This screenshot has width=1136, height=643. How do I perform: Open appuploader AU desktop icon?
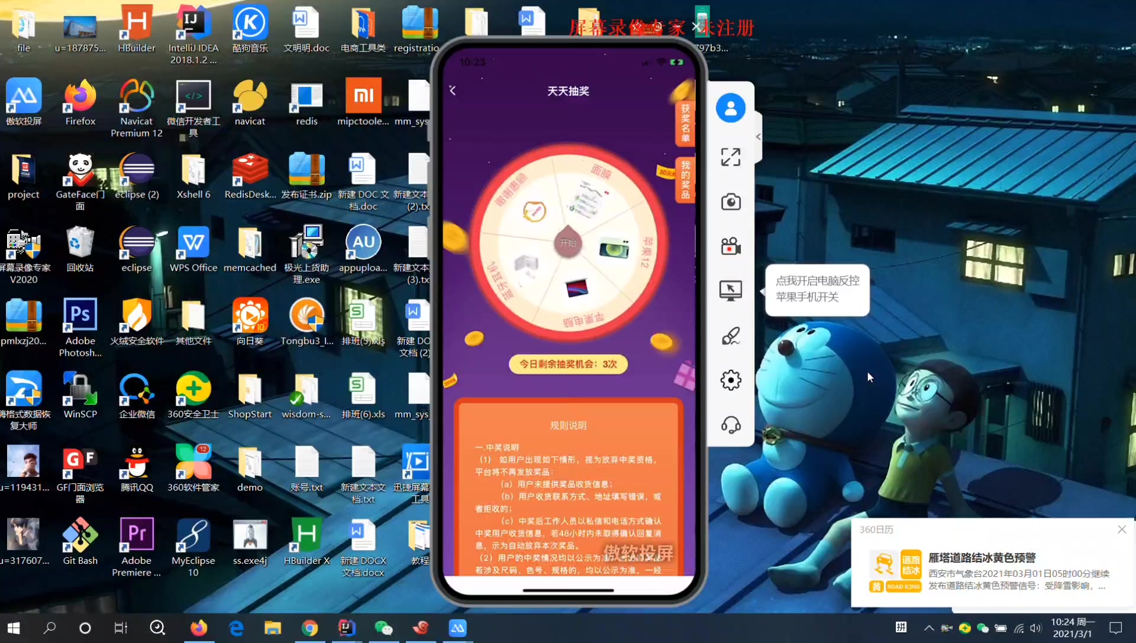[x=363, y=249]
